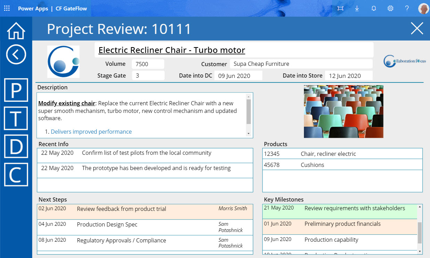
Task: Click the Collaboration Focus logo
Action: 405,61
